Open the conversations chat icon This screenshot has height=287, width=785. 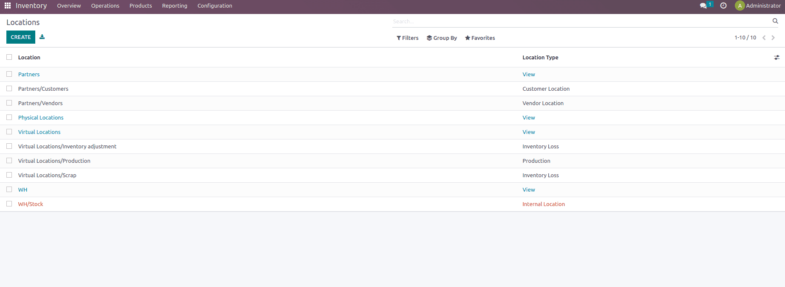click(703, 6)
